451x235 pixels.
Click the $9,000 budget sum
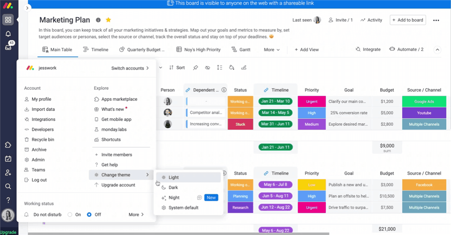pyautogui.click(x=387, y=146)
